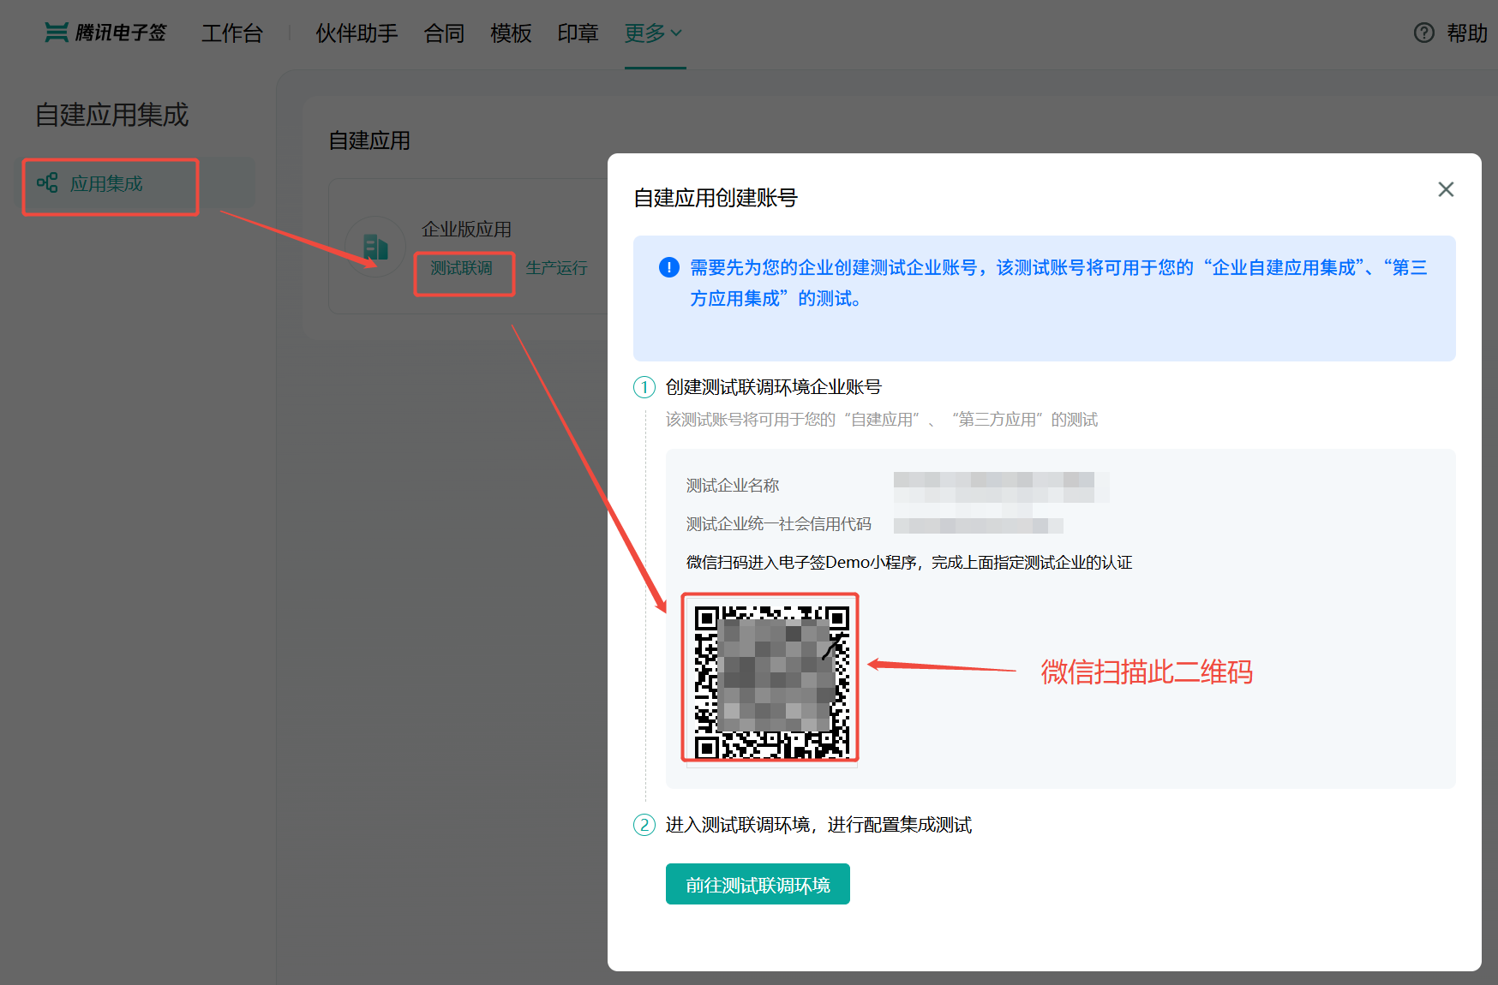Viewport: 1498px width, 985px height.
Task: Open the 工作台 menu item
Action: tap(231, 33)
